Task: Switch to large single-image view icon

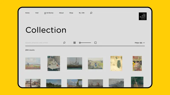Action: coord(95,43)
